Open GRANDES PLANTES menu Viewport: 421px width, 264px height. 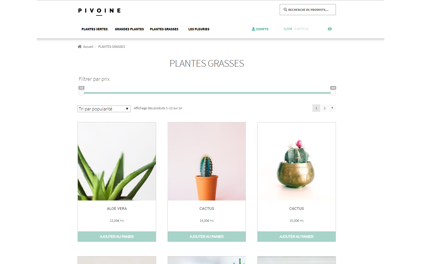(x=129, y=29)
